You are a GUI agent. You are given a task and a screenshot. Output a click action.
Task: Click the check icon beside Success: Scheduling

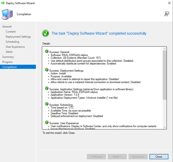(47, 104)
